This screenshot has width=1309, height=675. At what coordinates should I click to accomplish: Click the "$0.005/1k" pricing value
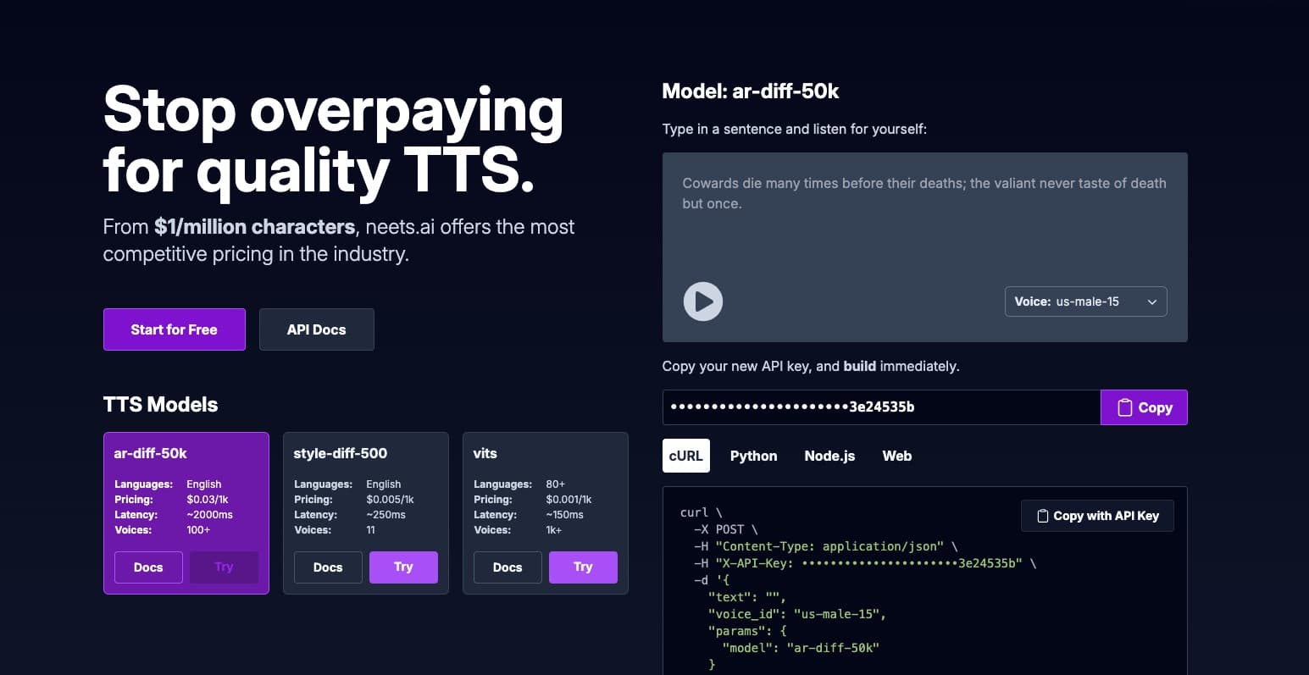pyautogui.click(x=390, y=500)
